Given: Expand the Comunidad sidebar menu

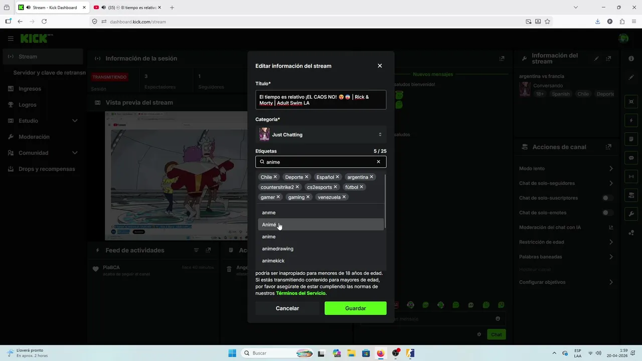Looking at the screenshot, I should [43, 153].
